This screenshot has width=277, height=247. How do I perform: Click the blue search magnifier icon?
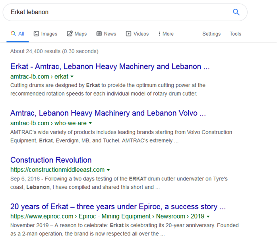236,12
